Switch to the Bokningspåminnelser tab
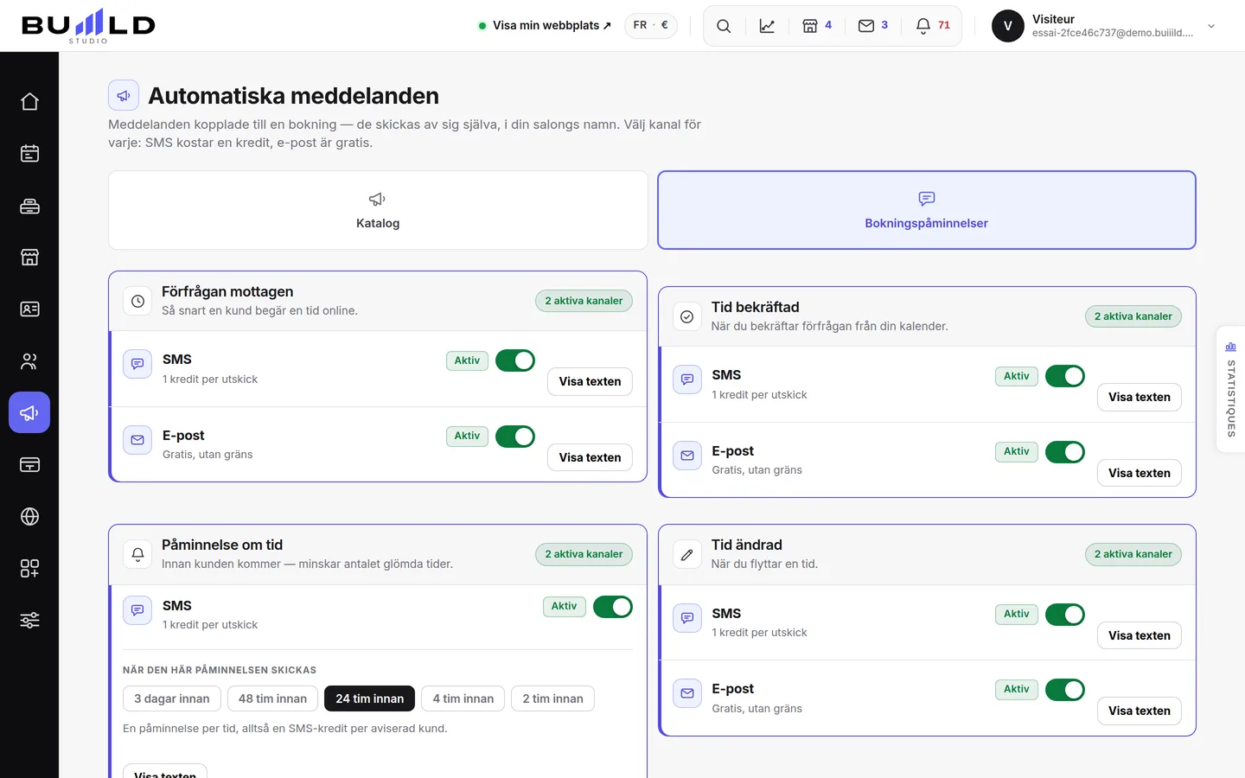The height and width of the screenshot is (778, 1245). tap(927, 210)
